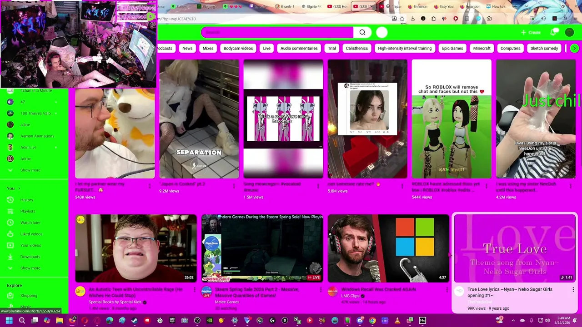The image size is (582, 327).
Task: Open the Melee Games live stream thumbnail
Action: coord(262,248)
